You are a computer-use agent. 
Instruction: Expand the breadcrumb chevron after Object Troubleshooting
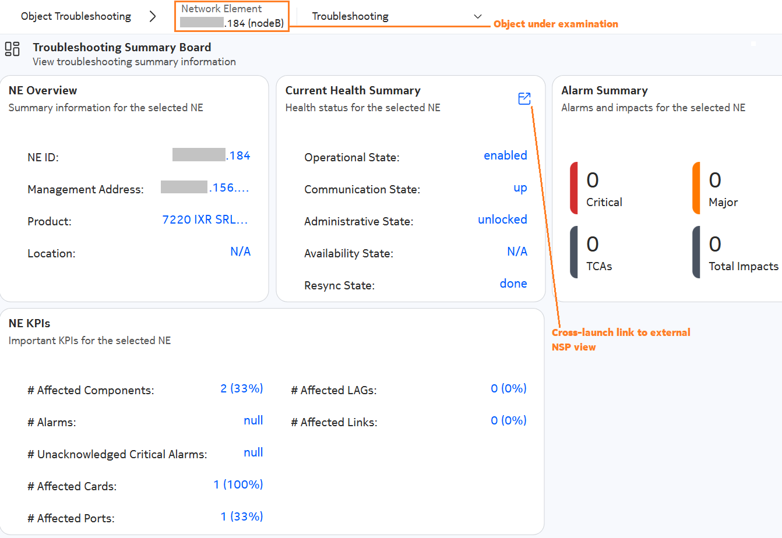[153, 16]
